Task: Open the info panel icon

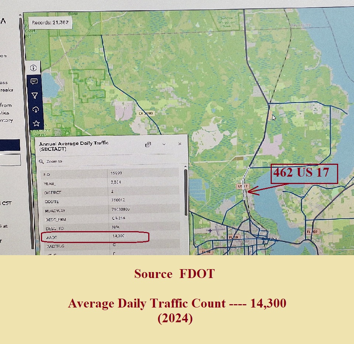Action: [x=34, y=68]
